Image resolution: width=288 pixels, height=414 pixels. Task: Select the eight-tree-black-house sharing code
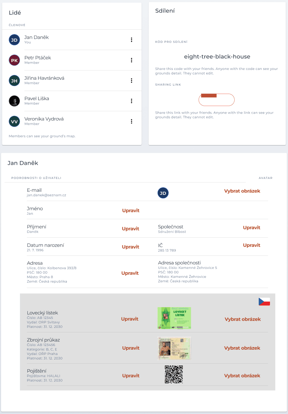pyautogui.click(x=217, y=56)
